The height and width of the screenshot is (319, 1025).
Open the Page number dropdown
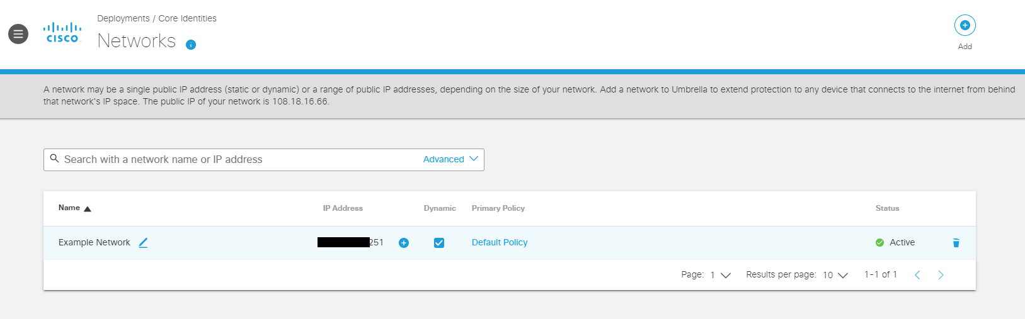[x=720, y=275]
